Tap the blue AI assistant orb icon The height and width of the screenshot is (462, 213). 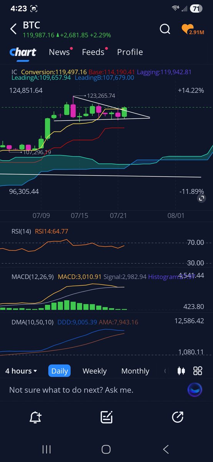195,390
